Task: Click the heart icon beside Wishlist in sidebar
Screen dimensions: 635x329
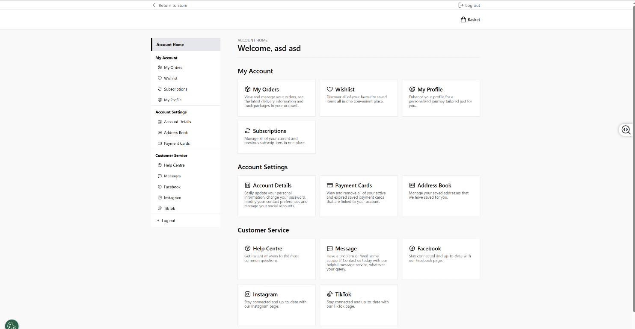Action: 160,78
